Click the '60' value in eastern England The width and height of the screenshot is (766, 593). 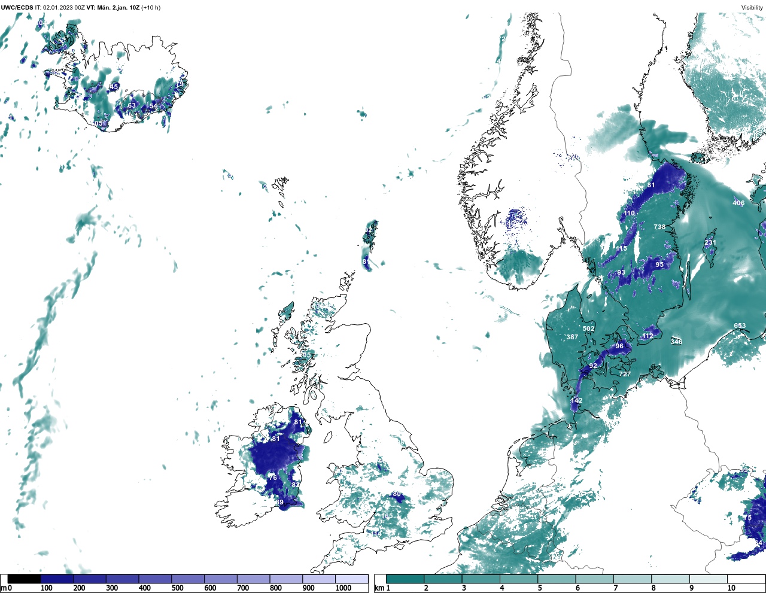[396, 494]
